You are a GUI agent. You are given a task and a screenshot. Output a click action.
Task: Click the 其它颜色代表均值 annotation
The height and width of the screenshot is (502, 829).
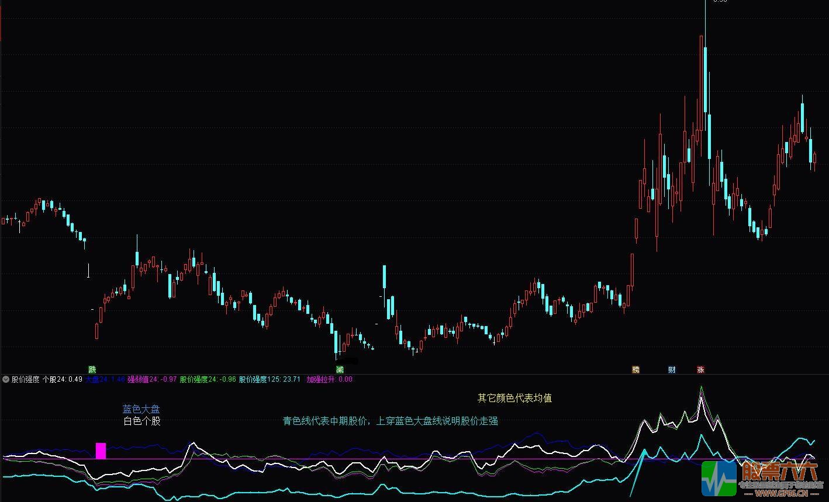click(514, 398)
